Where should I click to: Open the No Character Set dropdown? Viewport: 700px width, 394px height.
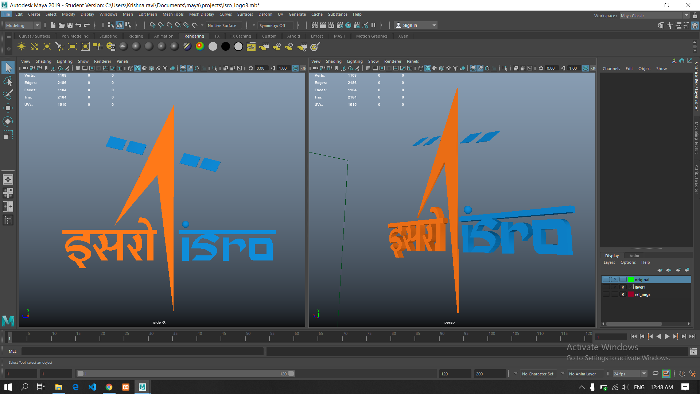pos(538,374)
